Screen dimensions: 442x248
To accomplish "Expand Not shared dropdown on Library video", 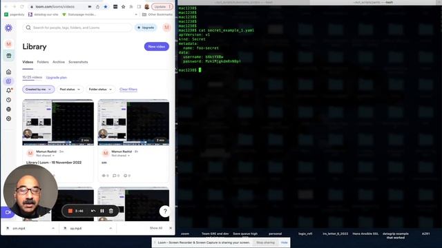I will 45,156.
